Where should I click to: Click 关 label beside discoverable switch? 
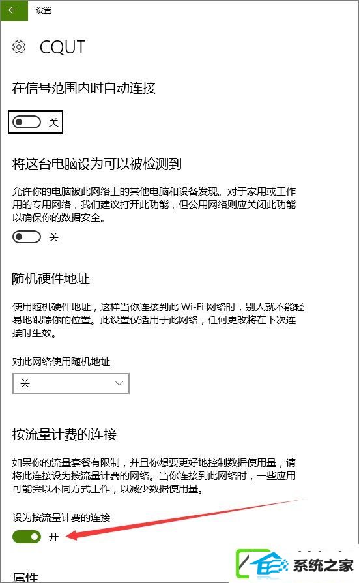(x=53, y=237)
